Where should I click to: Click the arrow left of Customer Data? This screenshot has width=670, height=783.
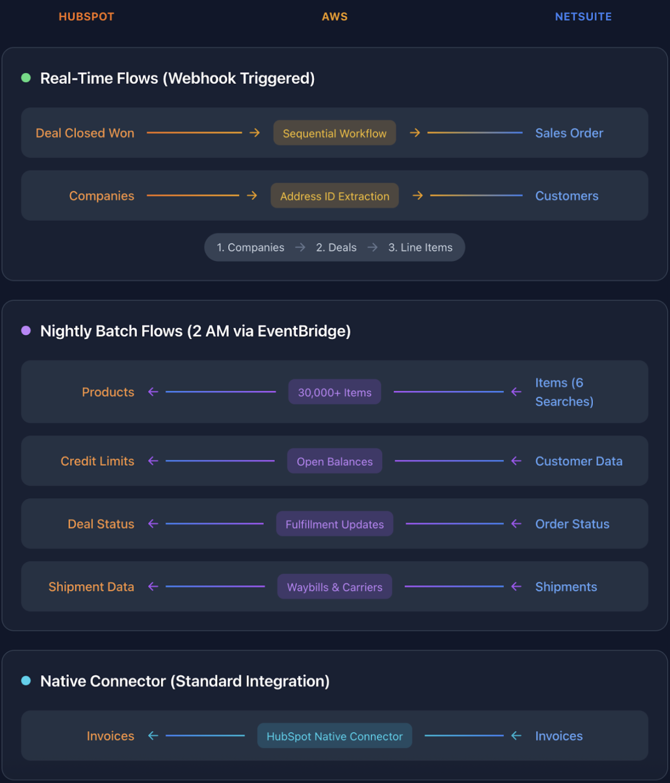pyautogui.click(x=516, y=461)
